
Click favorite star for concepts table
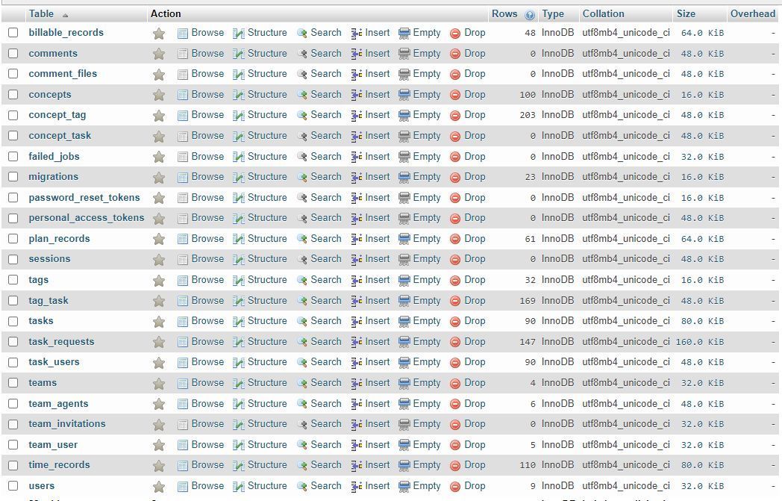(159, 95)
